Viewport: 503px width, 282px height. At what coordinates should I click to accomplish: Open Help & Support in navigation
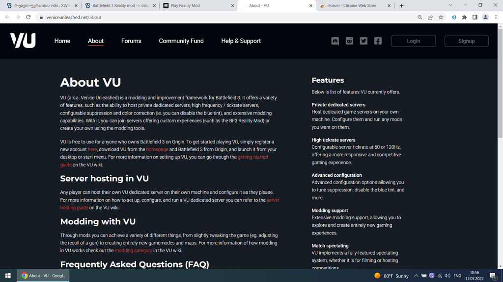pos(241,41)
